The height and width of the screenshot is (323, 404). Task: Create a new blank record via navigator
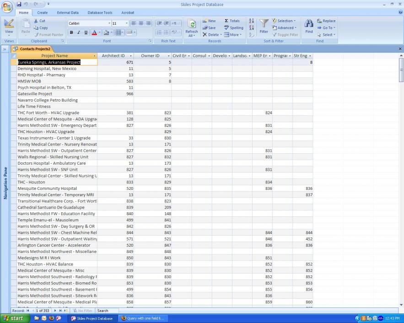click(66, 311)
